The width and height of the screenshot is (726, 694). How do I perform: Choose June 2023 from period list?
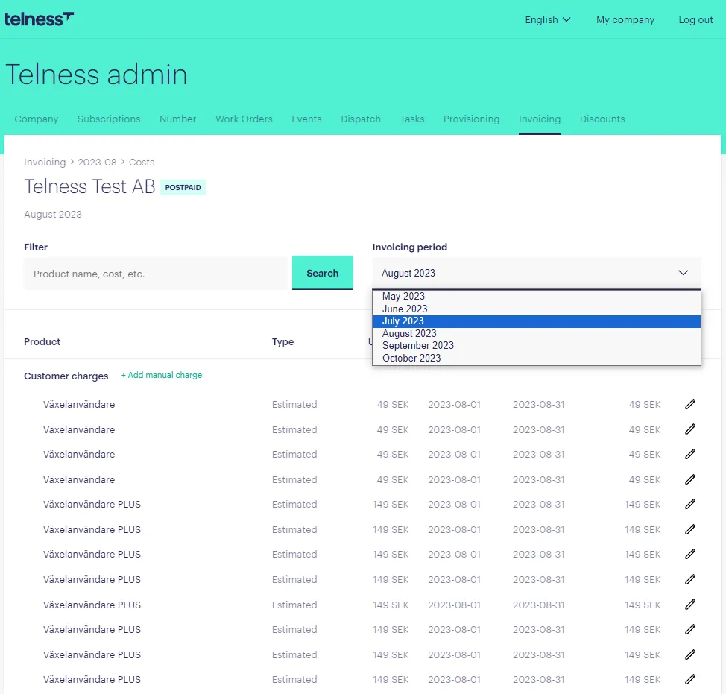tap(536, 309)
